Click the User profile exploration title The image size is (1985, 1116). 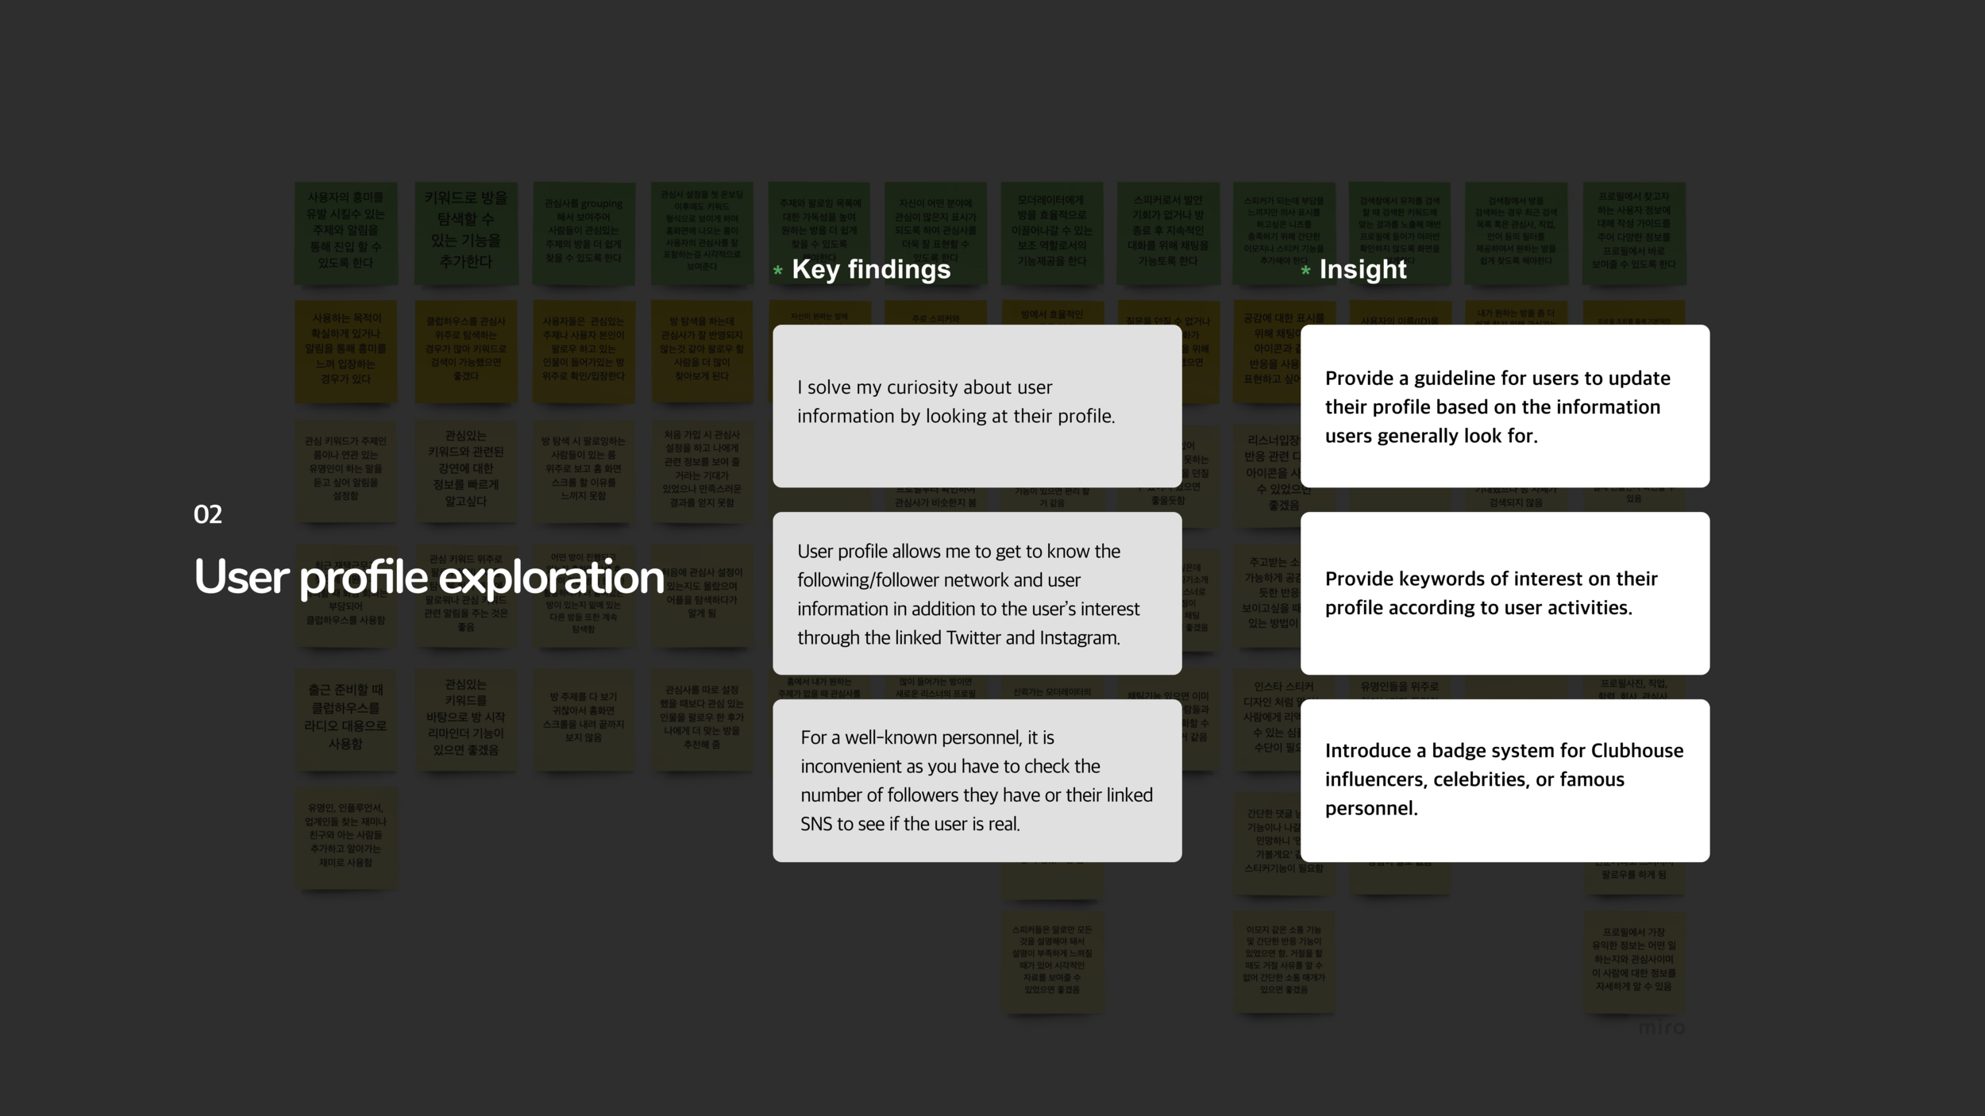pyautogui.click(x=429, y=576)
